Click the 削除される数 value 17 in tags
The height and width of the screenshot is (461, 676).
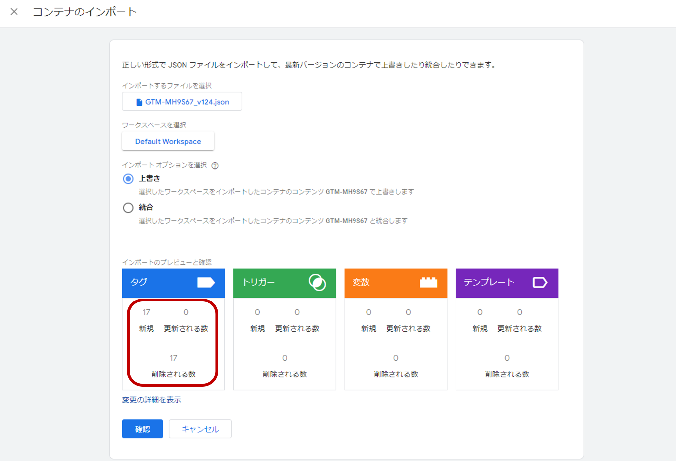pyautogui.click(x=173, y=357)
